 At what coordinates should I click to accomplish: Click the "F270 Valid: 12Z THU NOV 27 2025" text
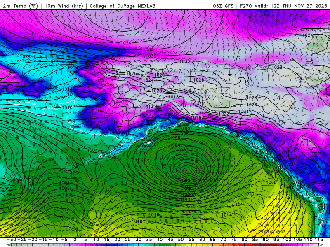283,6
